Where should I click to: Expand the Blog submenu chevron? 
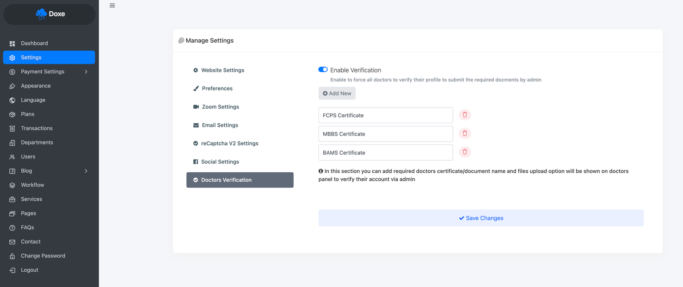click(86, 171)
